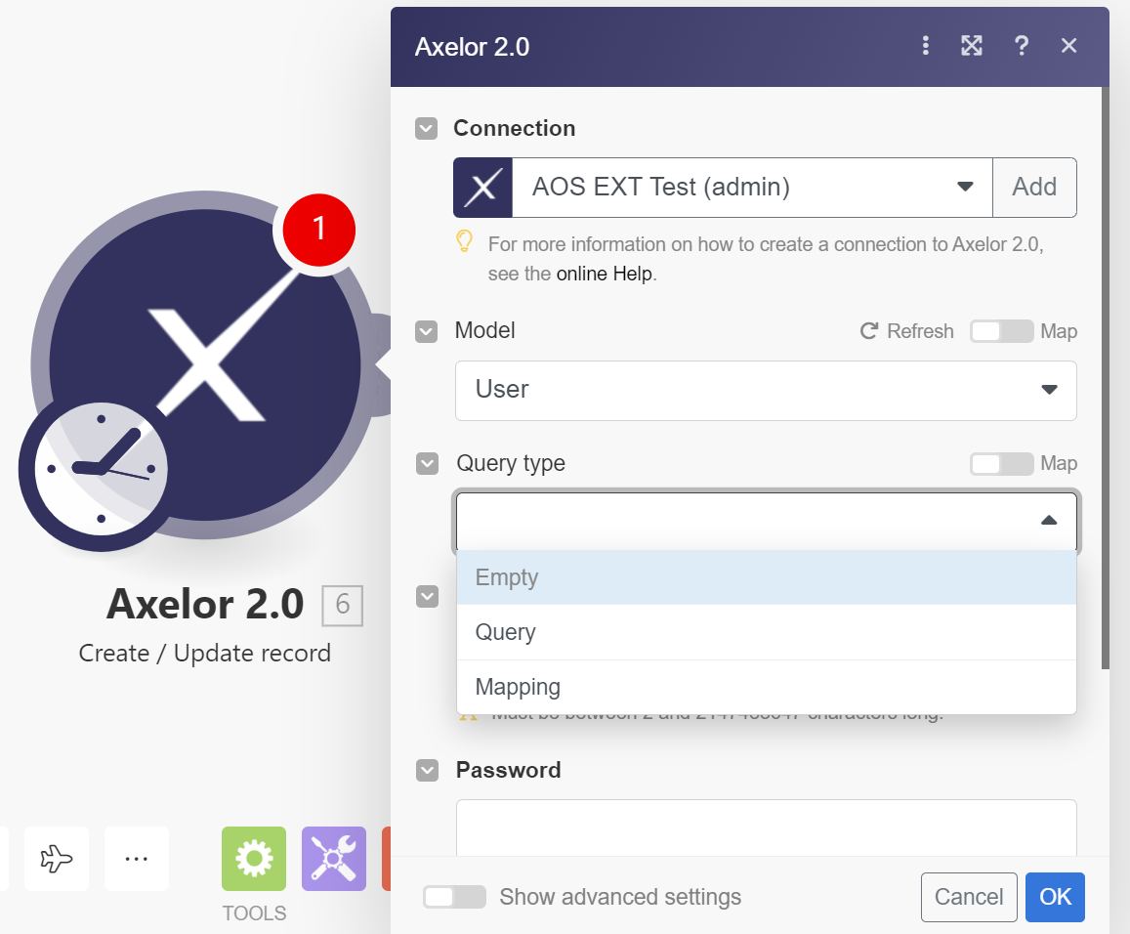Viewport: 1130px width, 934px height.
Task: Open the Connection dropdown
Action: [x=965, y=187]
